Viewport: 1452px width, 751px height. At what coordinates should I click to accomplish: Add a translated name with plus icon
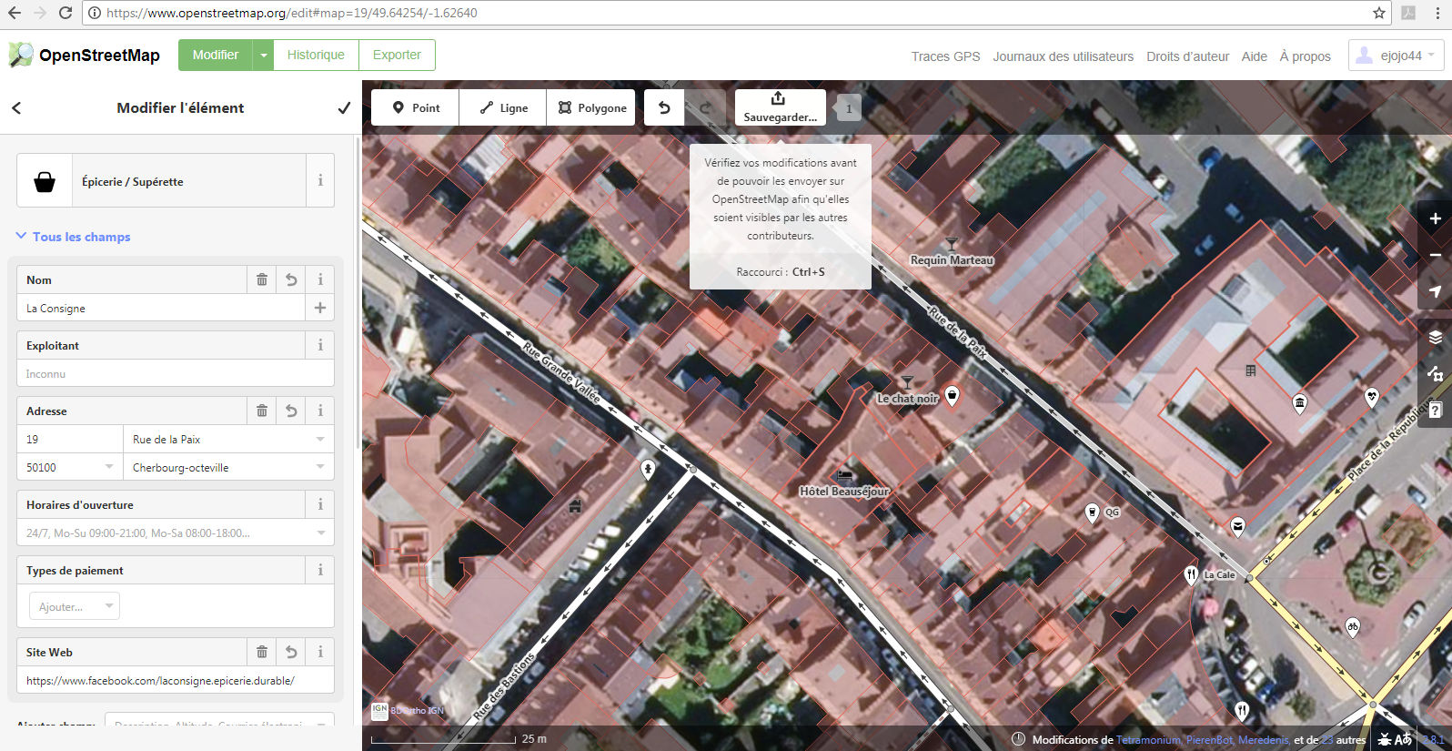[x=320, y=308]
